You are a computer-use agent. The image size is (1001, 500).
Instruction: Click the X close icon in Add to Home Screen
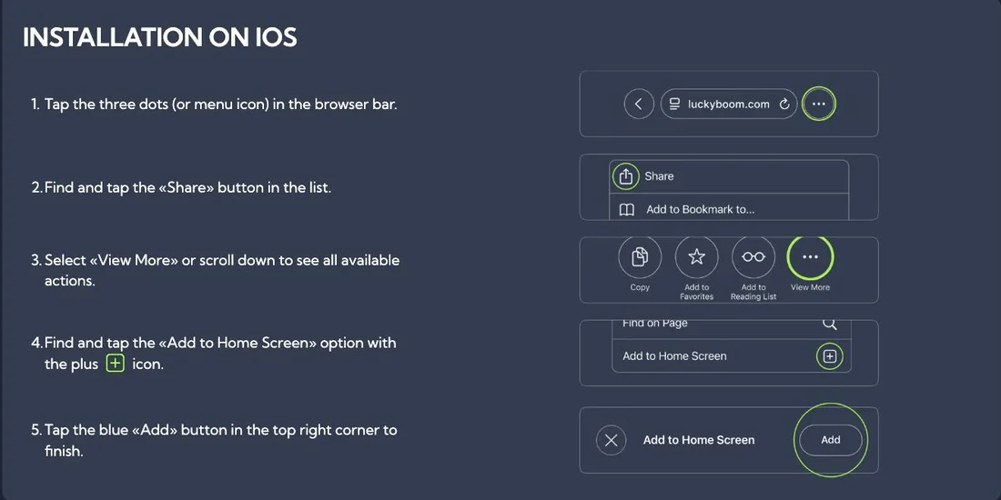pyautogui.click(x=611, y=440)
